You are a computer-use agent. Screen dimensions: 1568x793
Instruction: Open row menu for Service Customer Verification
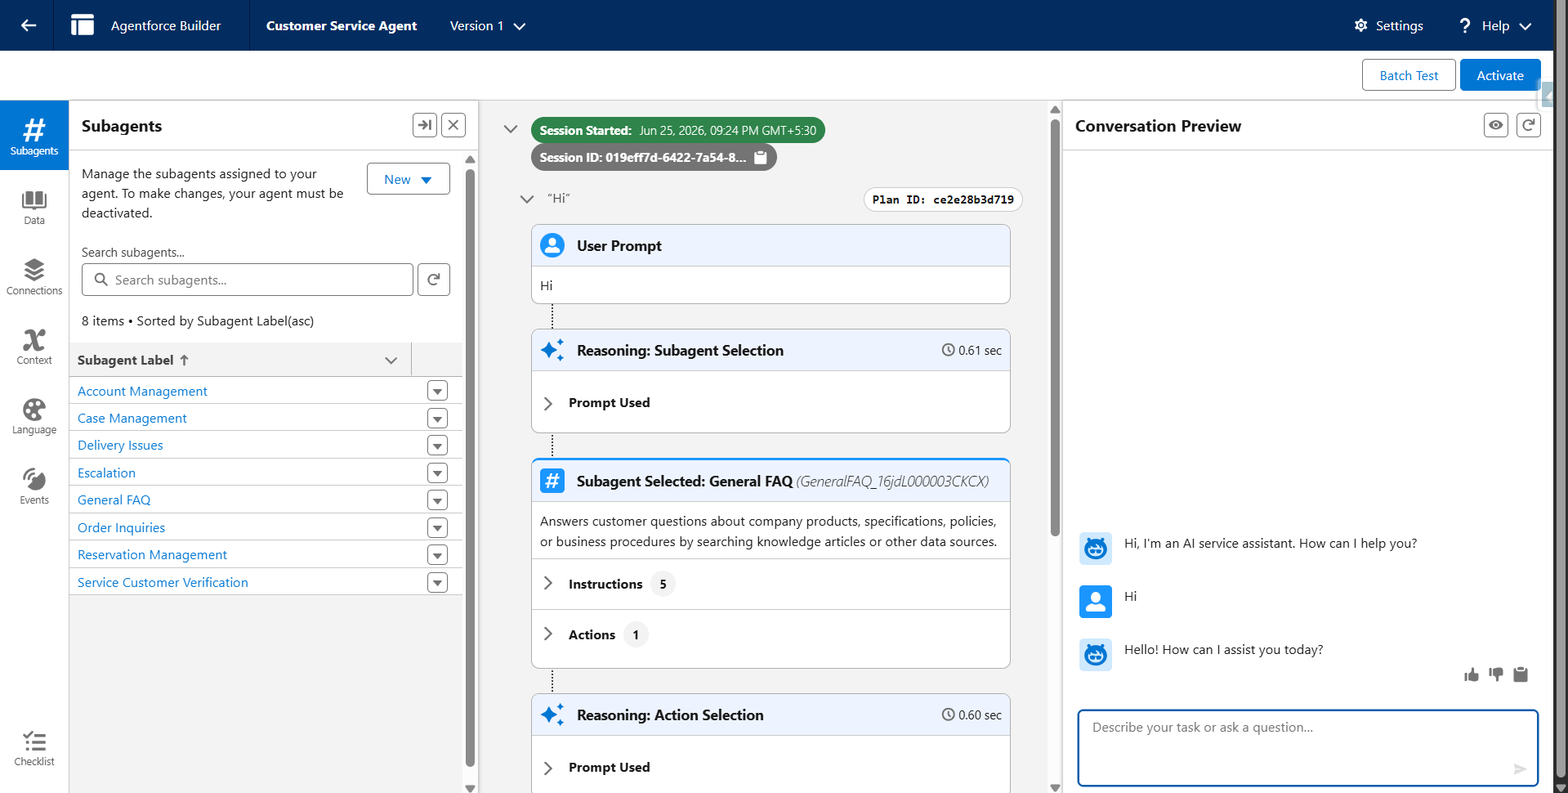pyautogui.click(x=438, y=583)
